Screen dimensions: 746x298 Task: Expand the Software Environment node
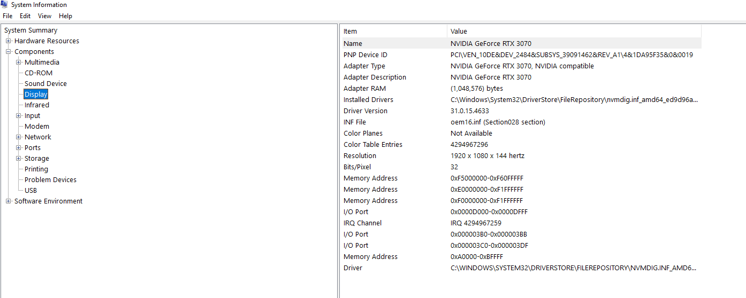click(x=9, y=201)
